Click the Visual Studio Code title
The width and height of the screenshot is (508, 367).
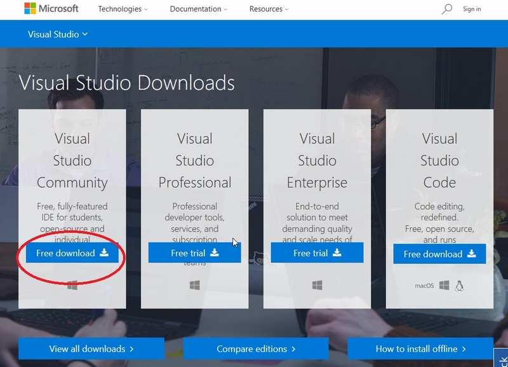(439, 161)
